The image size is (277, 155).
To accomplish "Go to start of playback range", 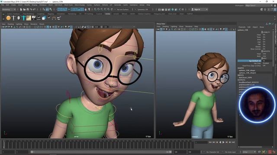I will coord(210,142).
